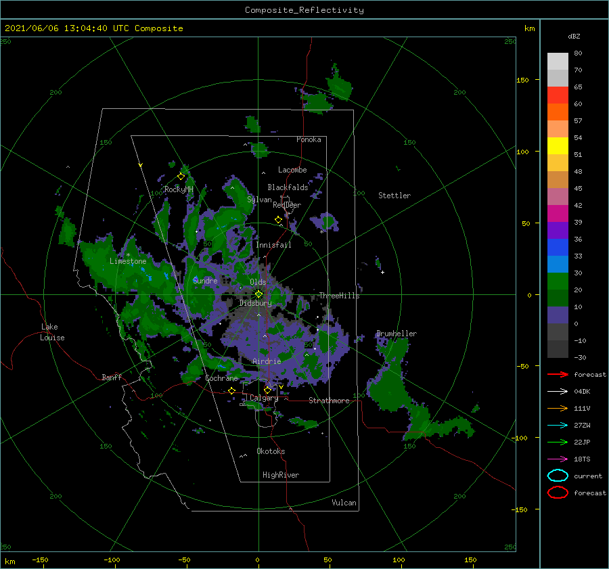
Task: Click the Drumheller town label
Action: coord(397,334)
